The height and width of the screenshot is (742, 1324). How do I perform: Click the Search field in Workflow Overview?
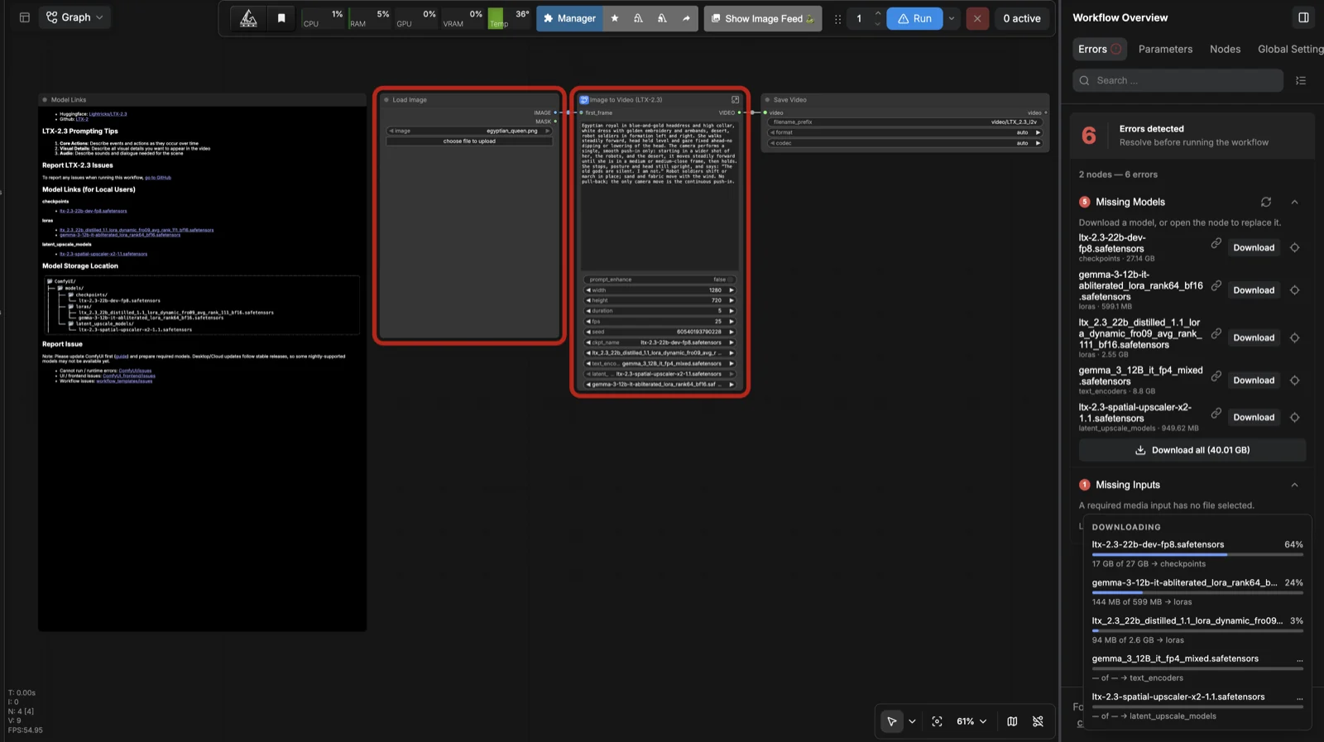pyautogui.click(x=1178, y=80)
